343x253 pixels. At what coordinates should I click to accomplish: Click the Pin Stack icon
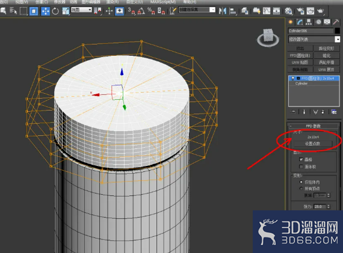pyautogui.click(x=293, y=112)
